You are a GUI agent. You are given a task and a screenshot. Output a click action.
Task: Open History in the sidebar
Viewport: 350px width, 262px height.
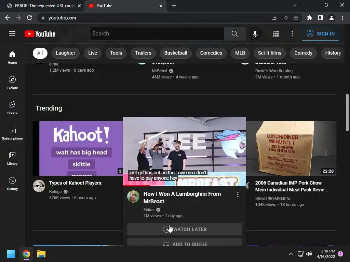(x=12, y=184)
